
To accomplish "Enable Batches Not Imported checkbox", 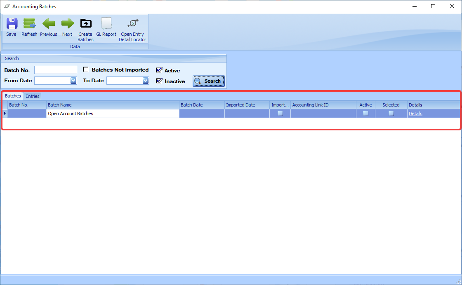I will tap(86, 70).
